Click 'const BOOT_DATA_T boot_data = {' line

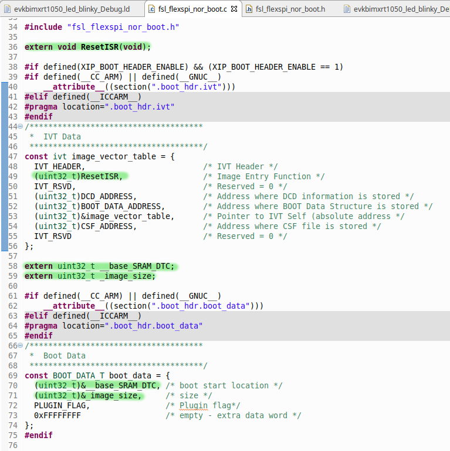tap(97, 375)
